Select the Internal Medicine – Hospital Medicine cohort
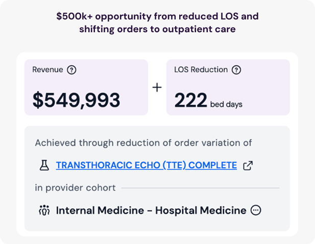Screen dimensions: 315x244 151,210
